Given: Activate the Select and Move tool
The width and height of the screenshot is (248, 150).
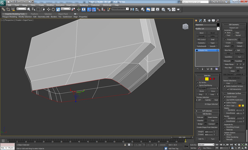Looking at the screenshot, I should [x=49, y=9].
